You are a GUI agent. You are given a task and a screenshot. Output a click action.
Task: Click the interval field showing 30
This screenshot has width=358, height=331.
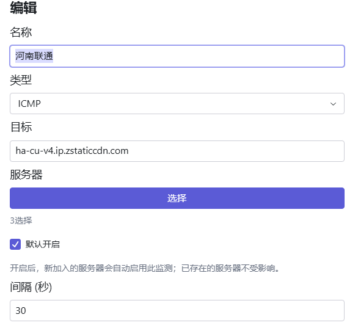177,311
